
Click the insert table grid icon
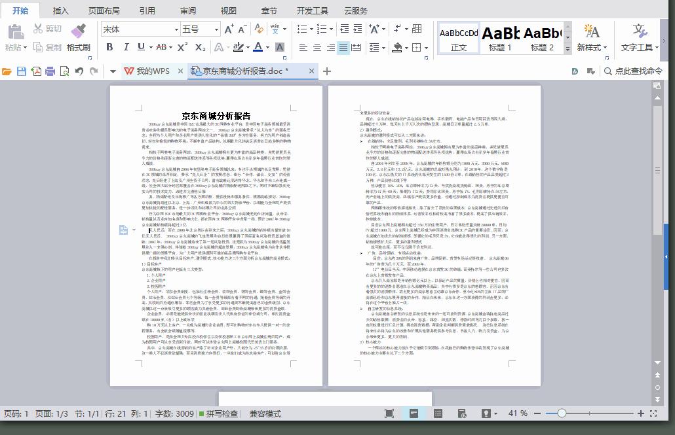[417, 29]
